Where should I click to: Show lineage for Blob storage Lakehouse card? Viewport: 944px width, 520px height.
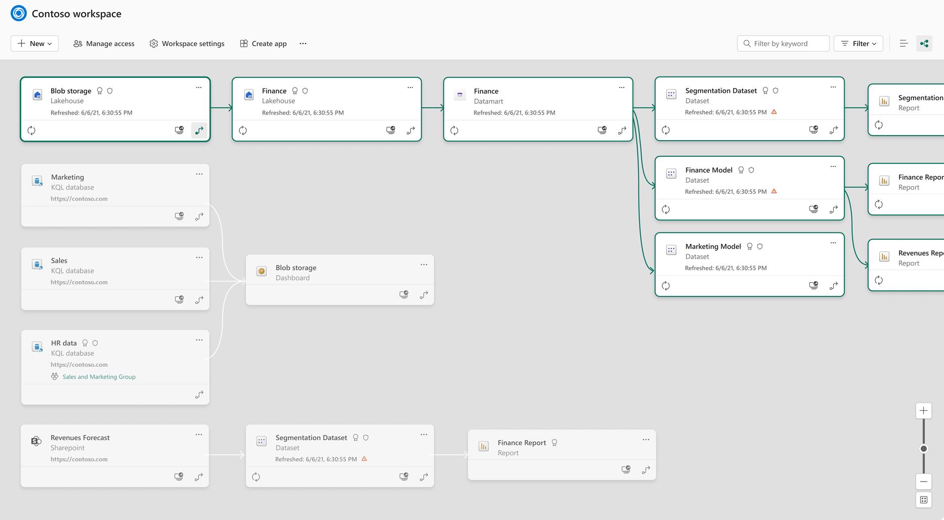pyautogui.click(x=199, y=131)
